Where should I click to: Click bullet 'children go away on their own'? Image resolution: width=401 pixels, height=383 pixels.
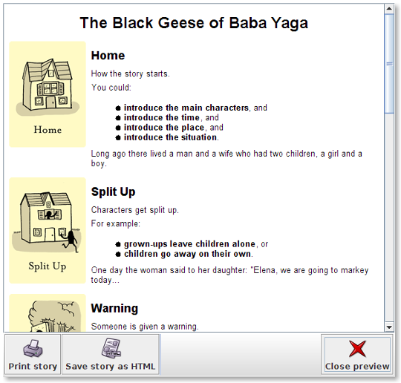(x=187, y=254)
